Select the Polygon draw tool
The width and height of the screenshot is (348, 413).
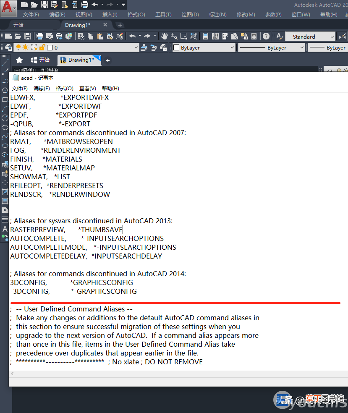(5, 90)
